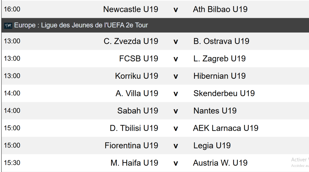Click A. Villa U19 team name
This screenshot has height=172, width=309.
pyautogui.click(x=137, y=94)
